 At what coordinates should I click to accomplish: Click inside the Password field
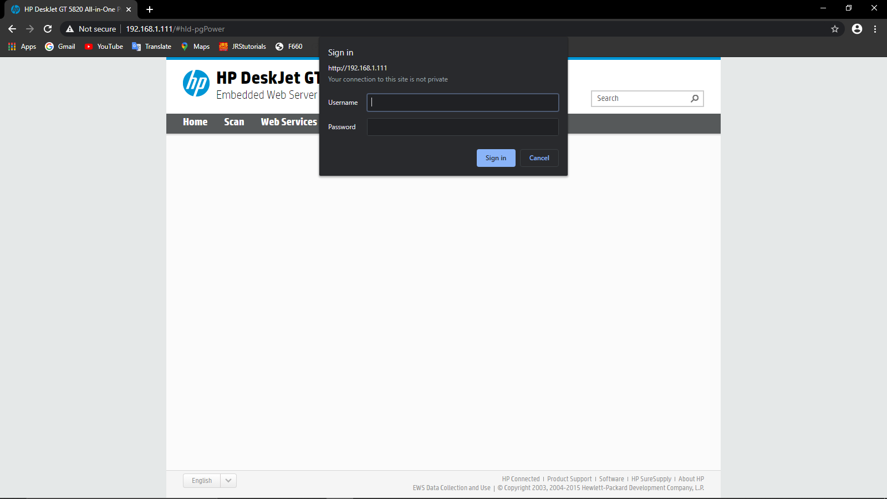tap(462, 126)
